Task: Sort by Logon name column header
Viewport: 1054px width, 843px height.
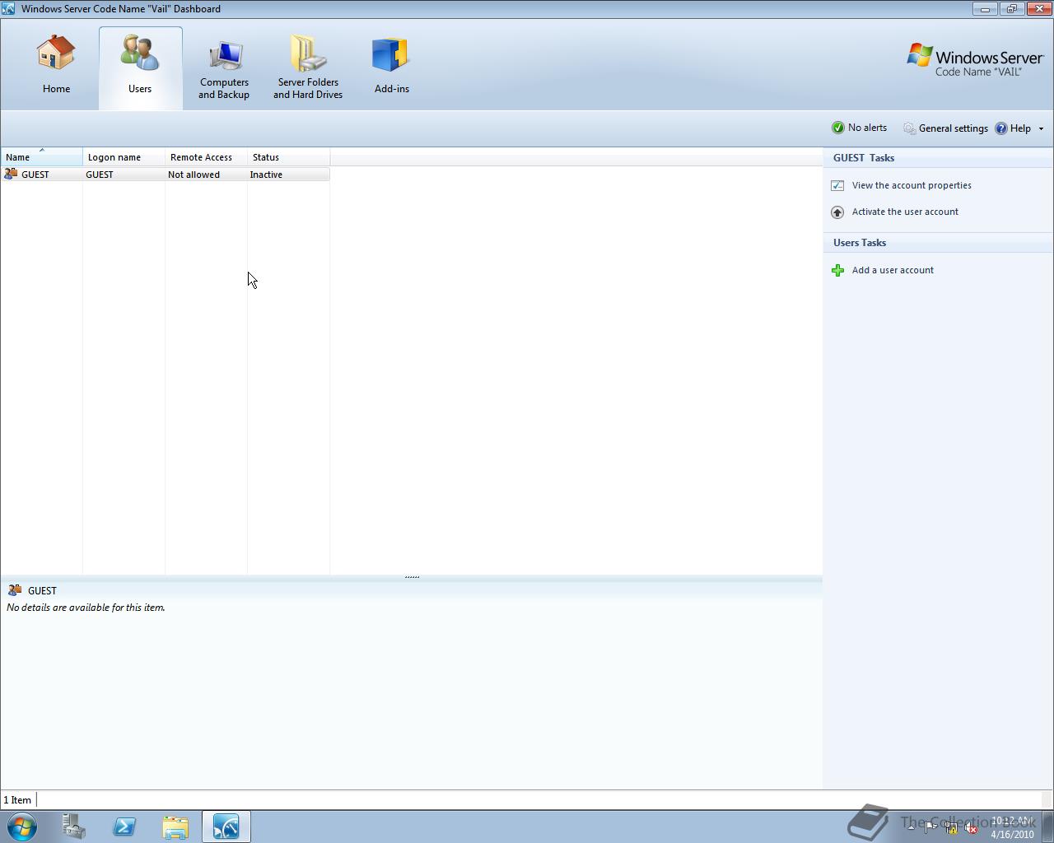Action: (124, 157)
